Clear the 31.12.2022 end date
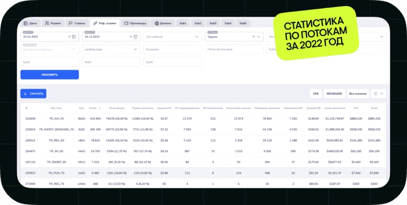This screenshot has height=205, width=407. pos(131,37)
